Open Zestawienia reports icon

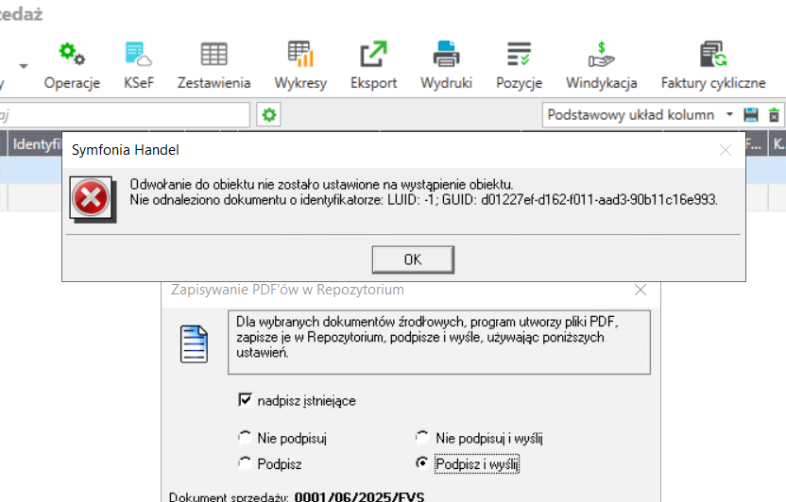coord(214,64)
